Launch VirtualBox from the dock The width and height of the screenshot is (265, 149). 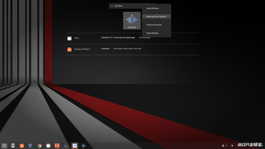point(30,145)
